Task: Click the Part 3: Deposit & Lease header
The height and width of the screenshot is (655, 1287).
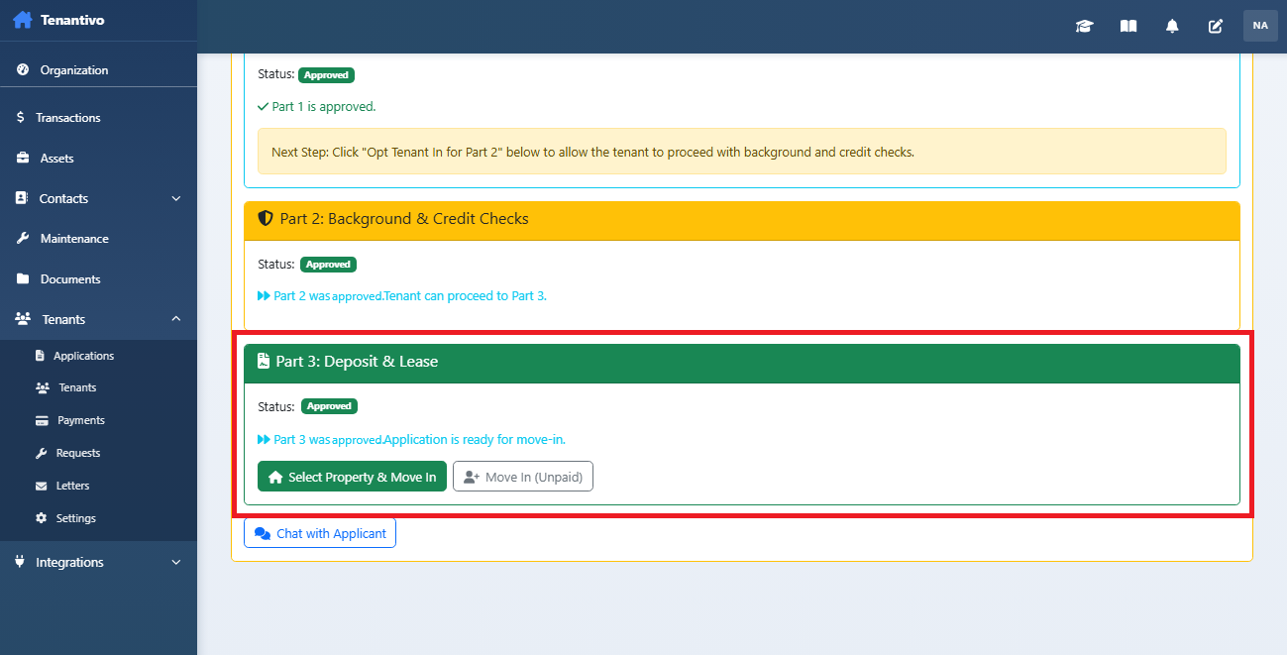Action: [x=742, y=363]
